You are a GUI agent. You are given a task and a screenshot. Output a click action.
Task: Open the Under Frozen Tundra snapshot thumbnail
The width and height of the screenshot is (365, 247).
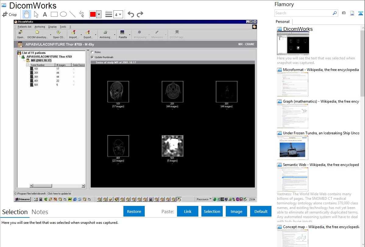pyautogui.click(x=292, y=148)
